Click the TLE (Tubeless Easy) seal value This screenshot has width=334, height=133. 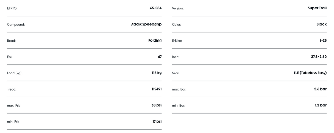click(x=310, y=73)
